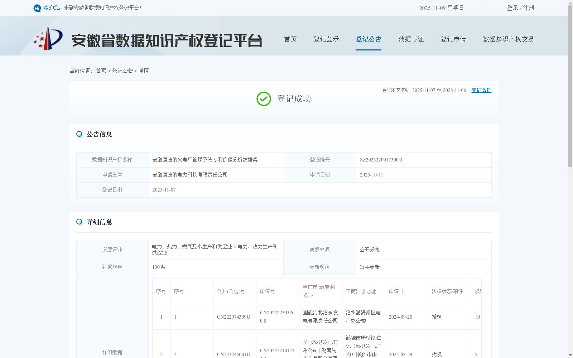Click the 工商注册地址 column header
The image size is (573, 358).
click(x=361, y=291)
